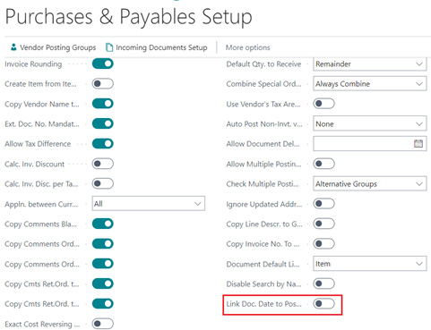Enable Link Doc. Date to Posting Date
This screenshot has width=431, height=330.
tap(323, 304)
